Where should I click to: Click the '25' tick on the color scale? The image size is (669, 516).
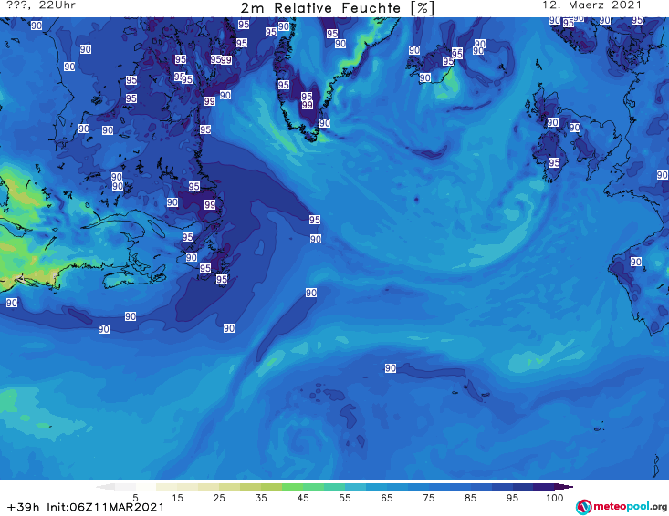[x=219, y=498]
